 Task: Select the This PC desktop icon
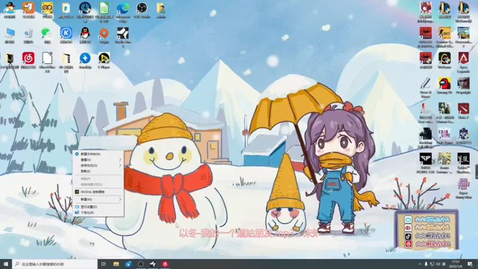(x=10, y=35)
